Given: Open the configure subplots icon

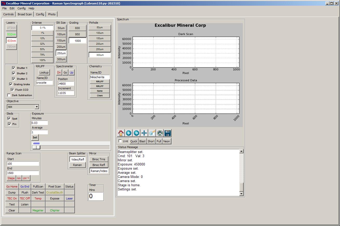Looking at the screenshot, I should pyautogui.click(x=160, y=133).
